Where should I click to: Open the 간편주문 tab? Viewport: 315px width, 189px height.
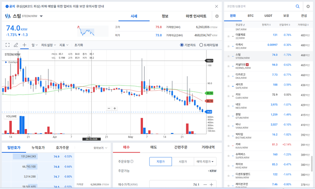tap(181, 147)
